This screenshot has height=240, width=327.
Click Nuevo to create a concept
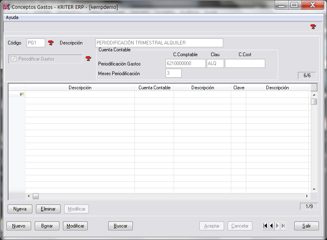(19, 226)
